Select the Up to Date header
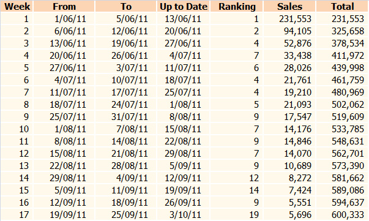Screen dimensions: 369x221 (184, 6)
